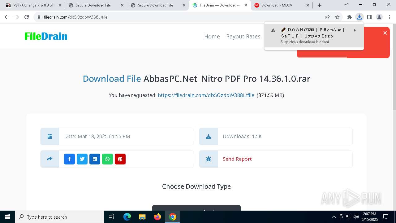This screenshot has width=396, height=223.
Task: Open File Explorer from taskbar
Action: coord(142,217)
